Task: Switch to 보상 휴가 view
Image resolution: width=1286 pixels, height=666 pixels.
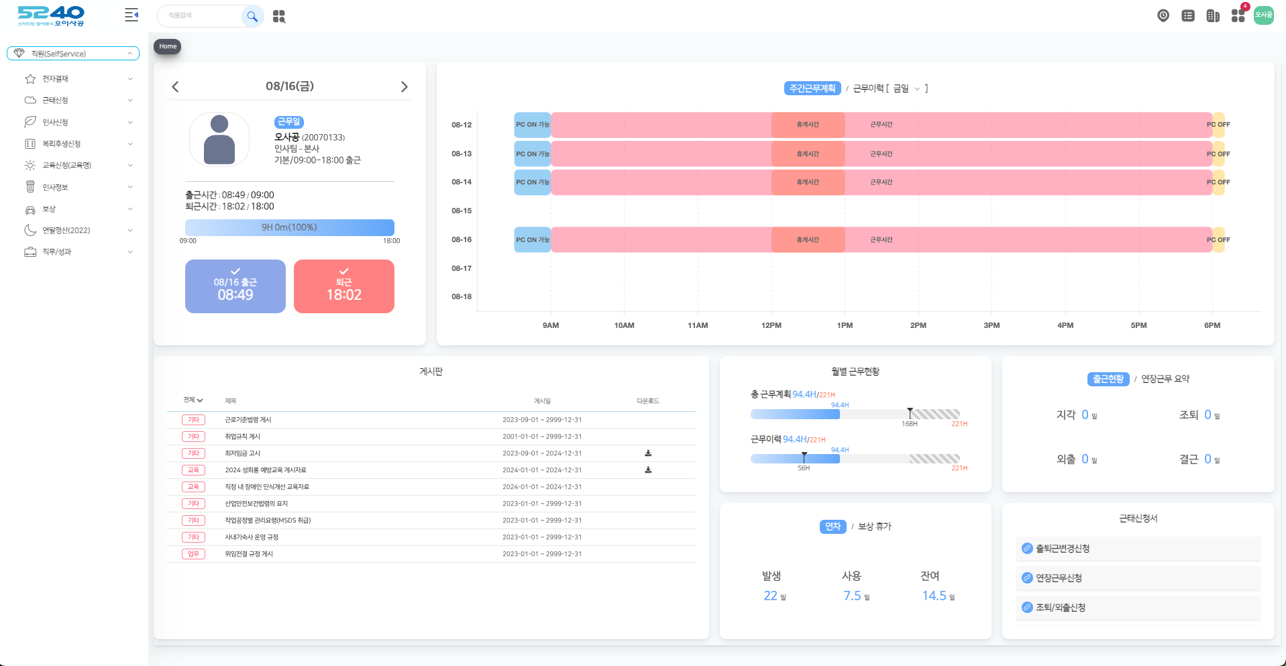Action: (875, 526)
